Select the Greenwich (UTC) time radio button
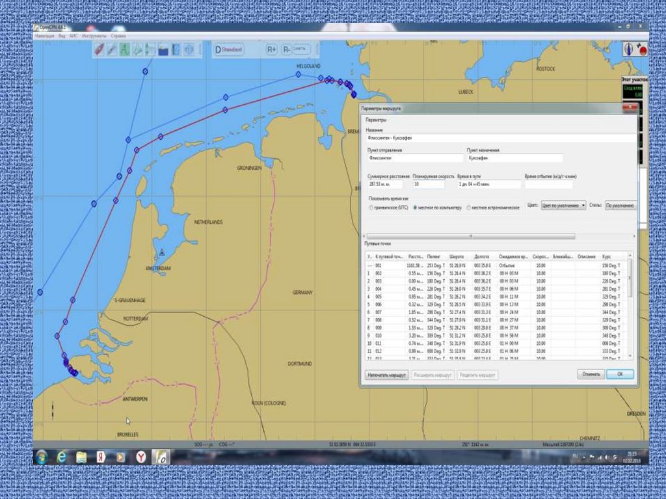 (x=370, y=208)
